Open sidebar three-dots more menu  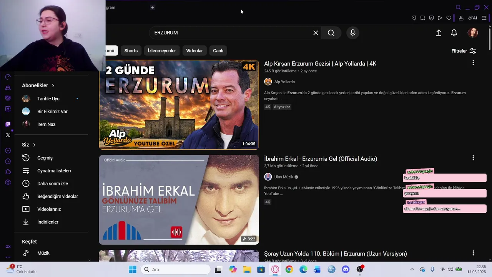point(8,257)
